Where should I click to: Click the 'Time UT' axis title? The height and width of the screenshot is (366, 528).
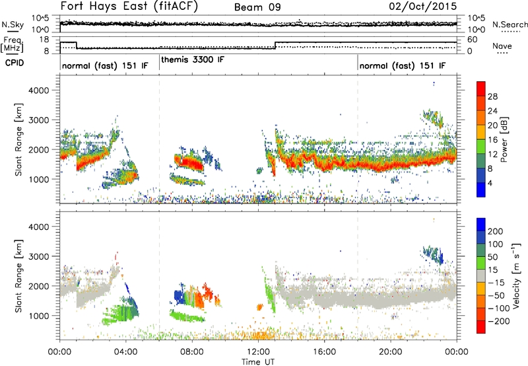click(x=258, y=361)
